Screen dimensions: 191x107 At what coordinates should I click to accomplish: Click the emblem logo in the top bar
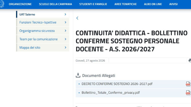click(x=2, y=4)
